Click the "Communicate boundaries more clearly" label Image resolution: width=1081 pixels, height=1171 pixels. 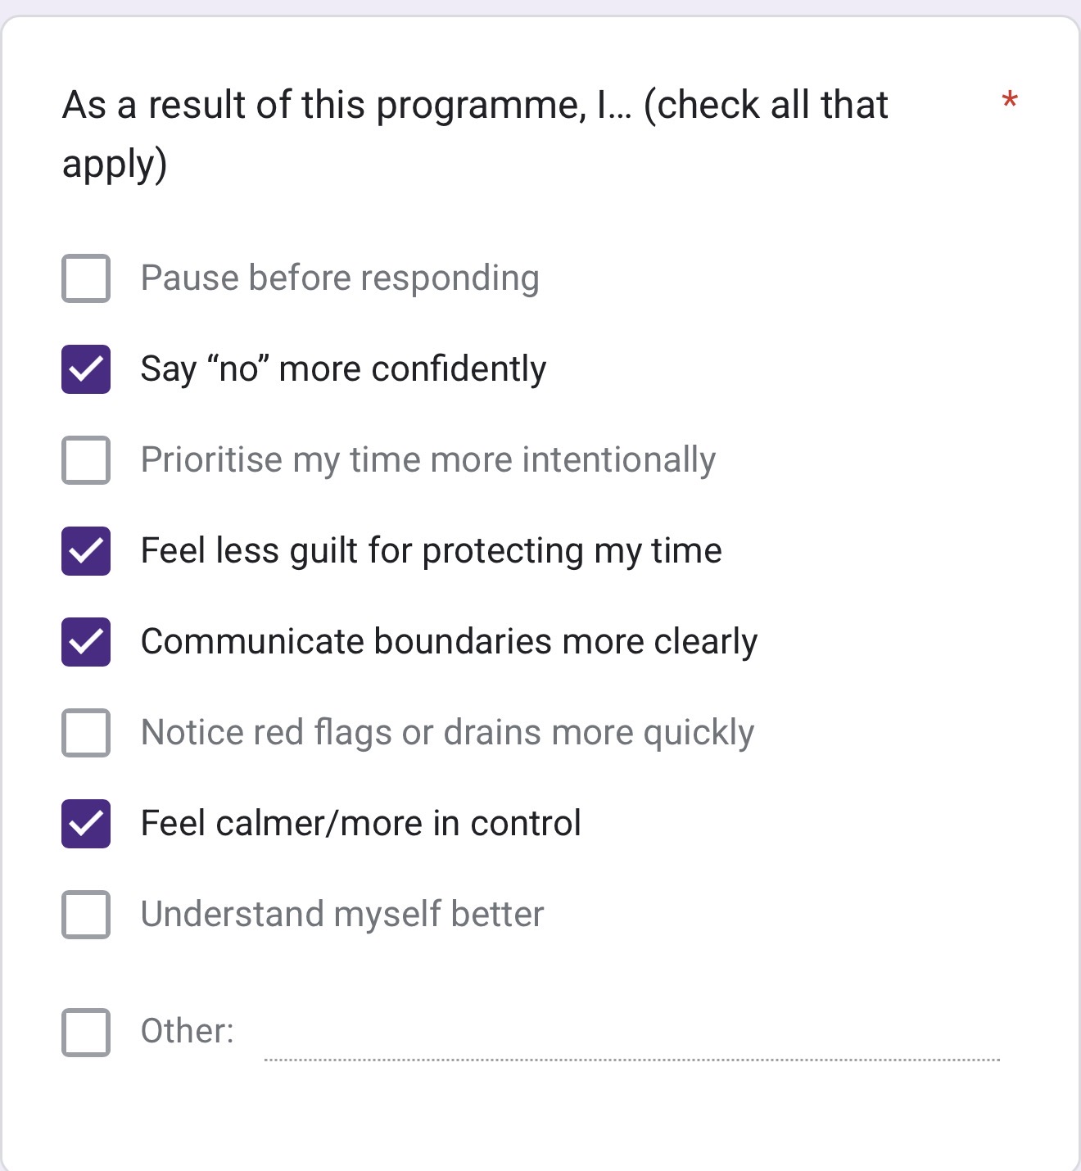pos(449,642)
